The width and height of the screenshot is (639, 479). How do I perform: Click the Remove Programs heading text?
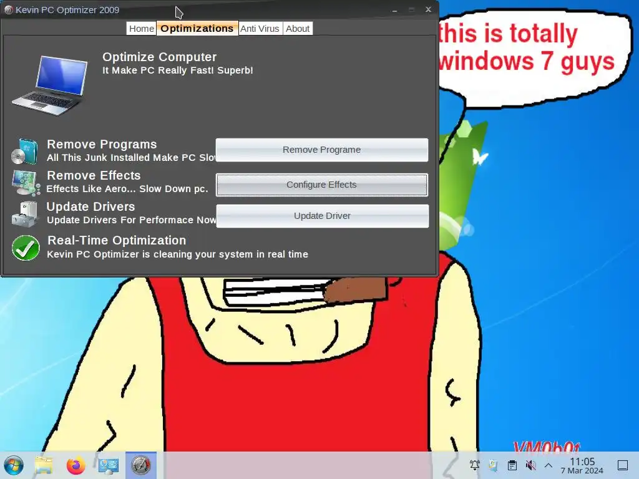[x=102, y=144]
